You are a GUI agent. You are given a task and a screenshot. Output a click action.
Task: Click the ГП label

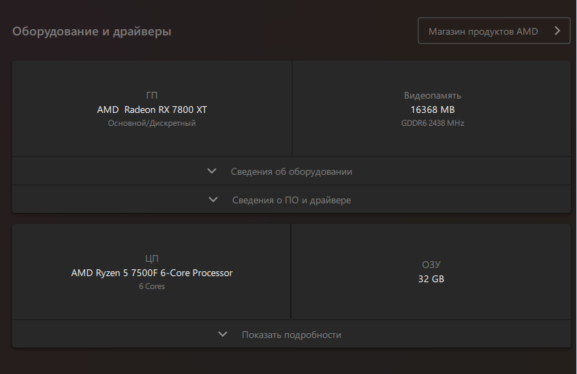(x=152, y=96)
